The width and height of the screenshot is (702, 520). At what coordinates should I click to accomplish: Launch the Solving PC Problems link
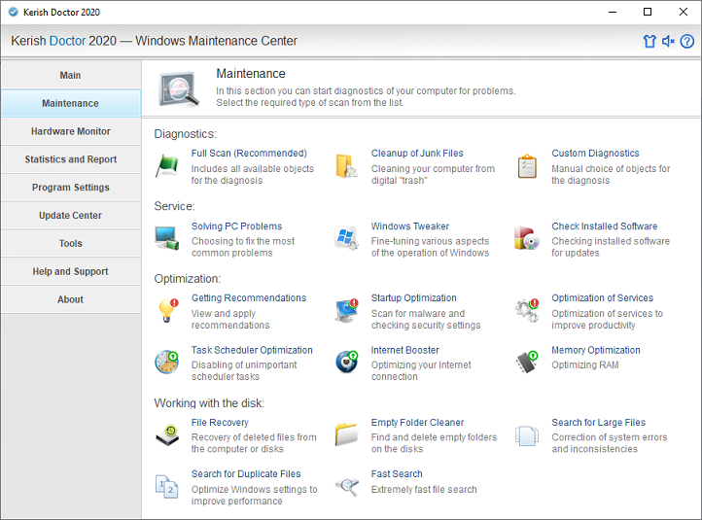coord(237,226)
